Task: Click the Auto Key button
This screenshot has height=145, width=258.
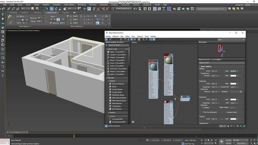Action: [229, 140]
